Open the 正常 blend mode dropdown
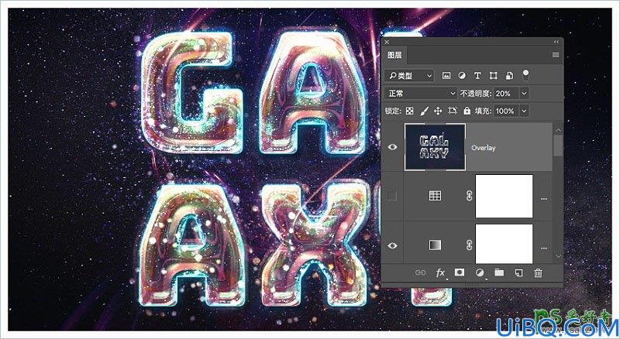 [421, 93]
